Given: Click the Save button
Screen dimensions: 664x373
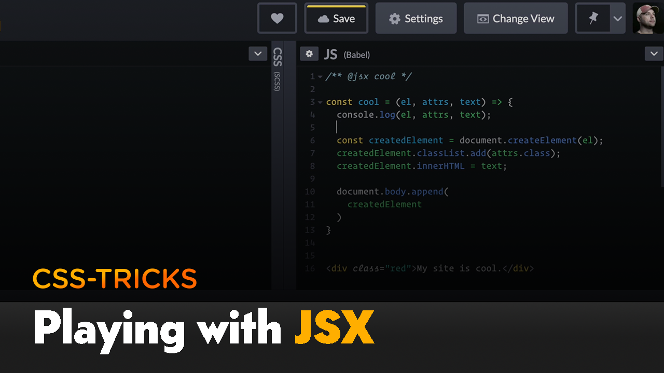Looking at the screenshot, I should coord(336,18).
